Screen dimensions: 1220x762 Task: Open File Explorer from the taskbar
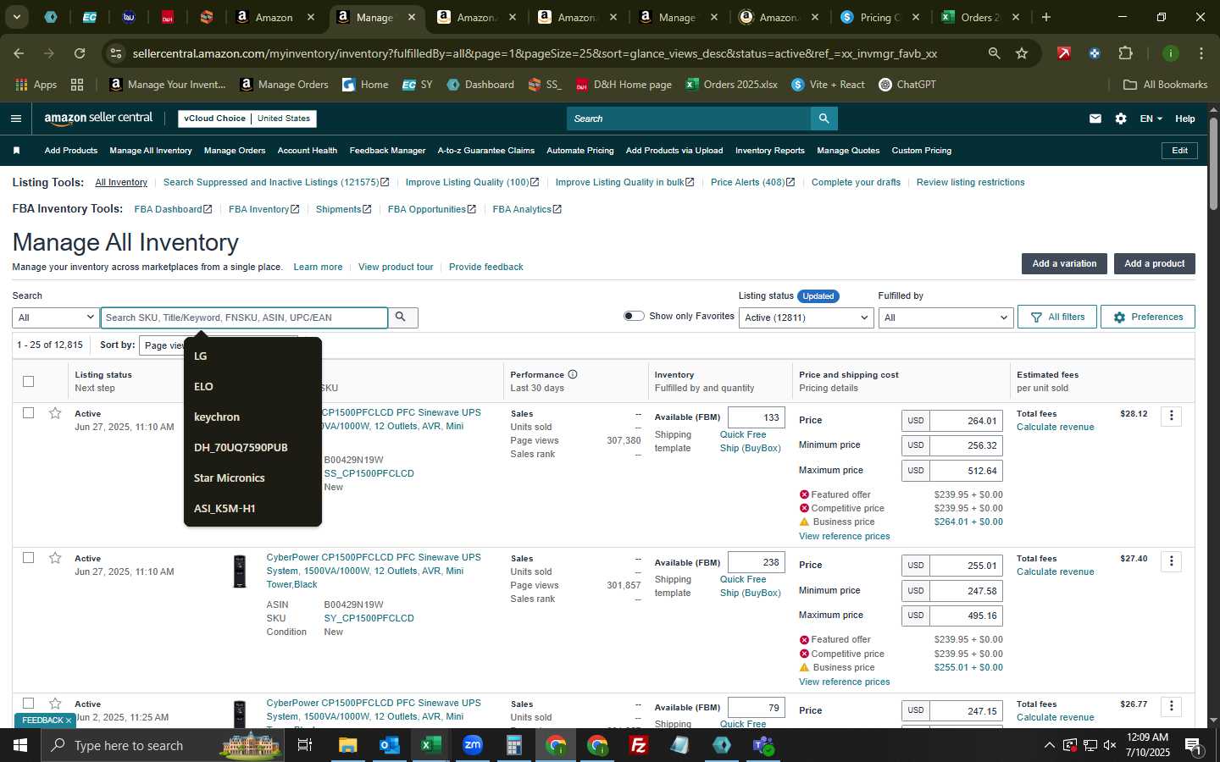tap(348, 745)
